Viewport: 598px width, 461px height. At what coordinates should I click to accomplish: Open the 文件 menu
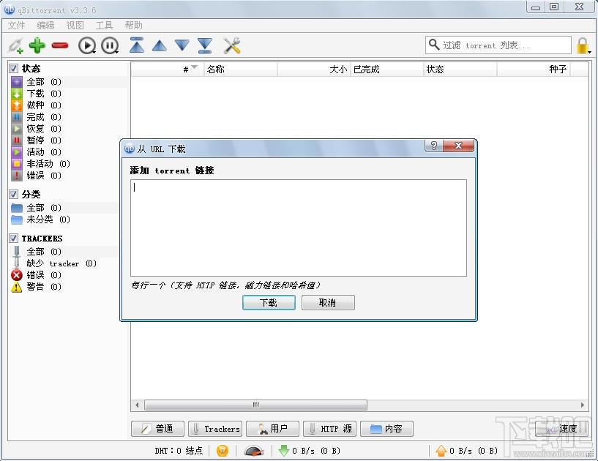(x=16, y=25)
